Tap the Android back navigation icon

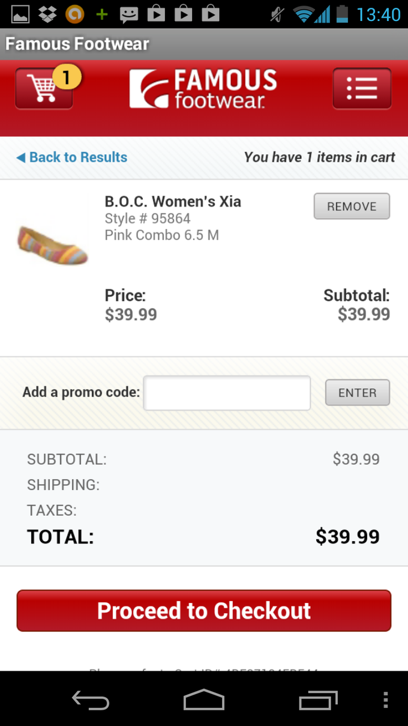coord(91,700)
